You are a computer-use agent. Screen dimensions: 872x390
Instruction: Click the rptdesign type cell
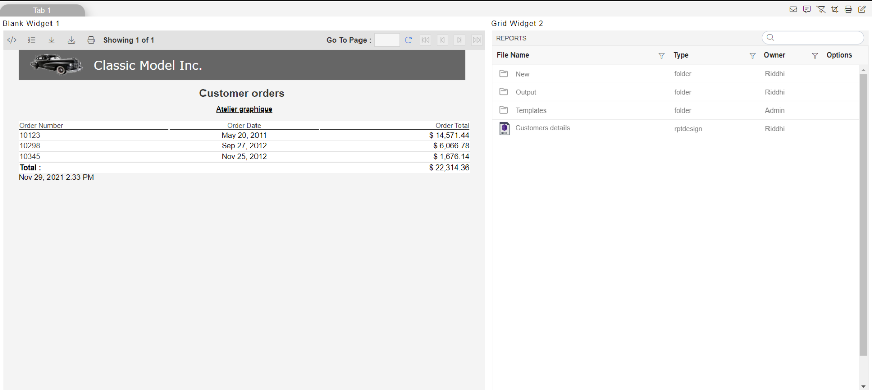pos(688,129)
